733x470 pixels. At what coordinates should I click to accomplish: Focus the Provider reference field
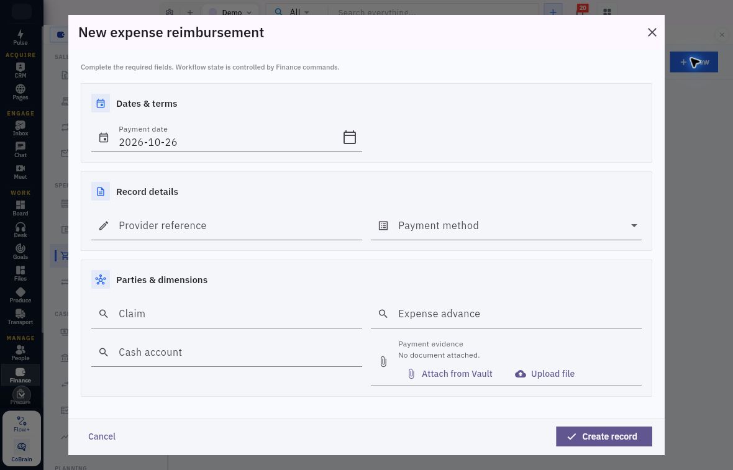coord(226,225)
